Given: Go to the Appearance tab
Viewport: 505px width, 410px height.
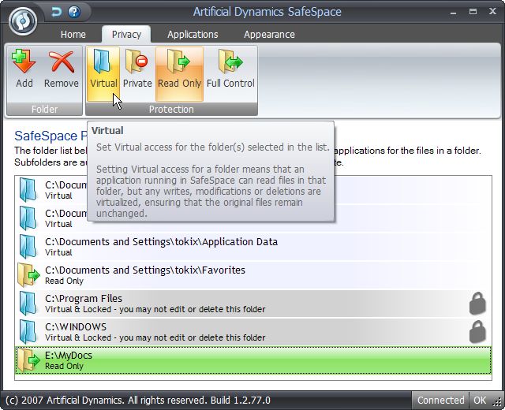Looking at the screenshot, I should coord(269,35).
